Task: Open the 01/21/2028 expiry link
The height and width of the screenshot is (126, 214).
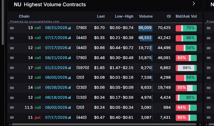Action: click(56, 68)
